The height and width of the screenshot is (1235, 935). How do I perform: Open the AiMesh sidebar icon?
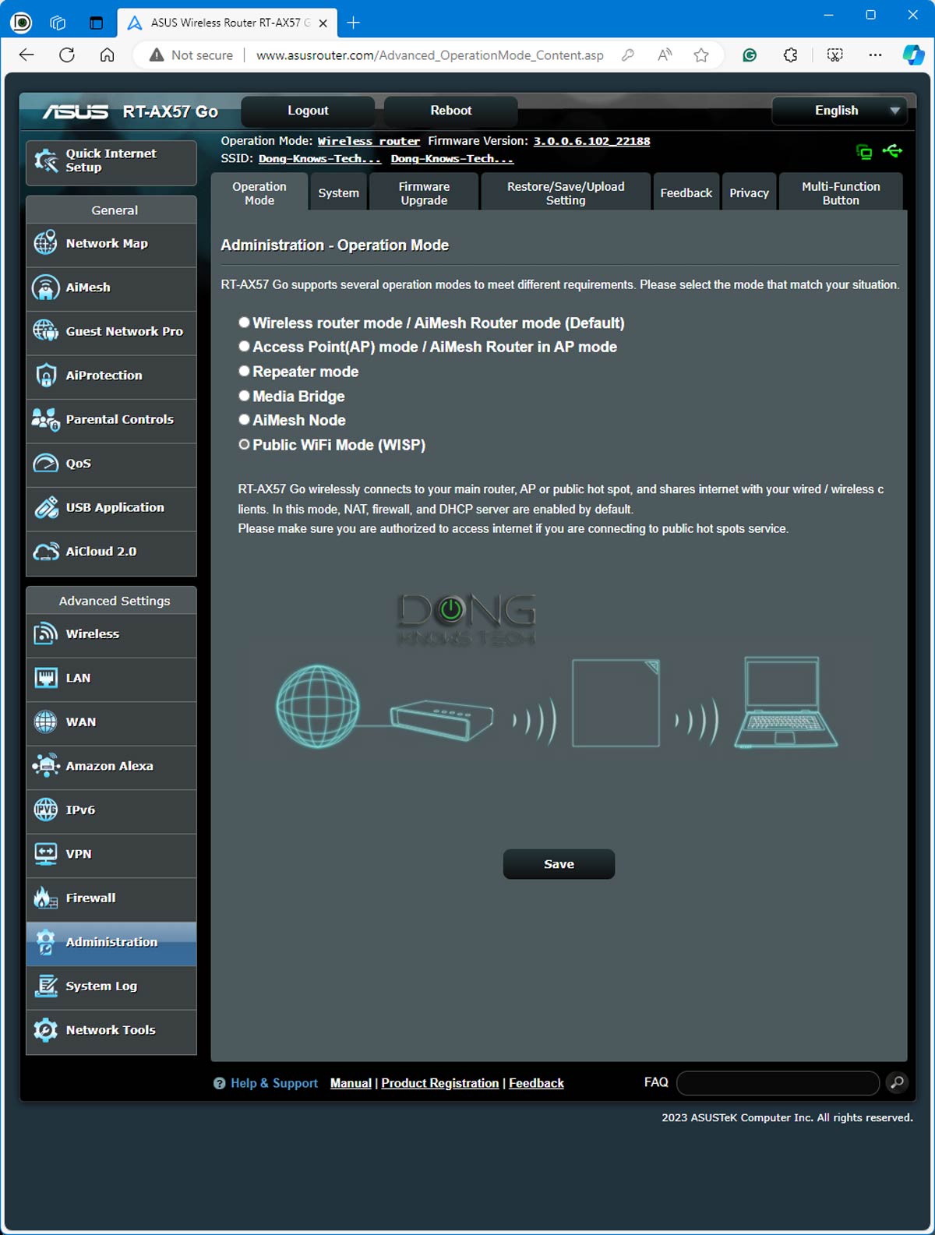coord(45,288)
